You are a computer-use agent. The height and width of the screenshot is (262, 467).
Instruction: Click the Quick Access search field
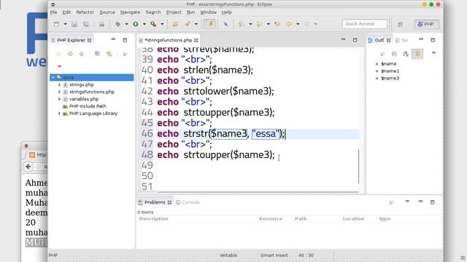click(x=365, y=24)
